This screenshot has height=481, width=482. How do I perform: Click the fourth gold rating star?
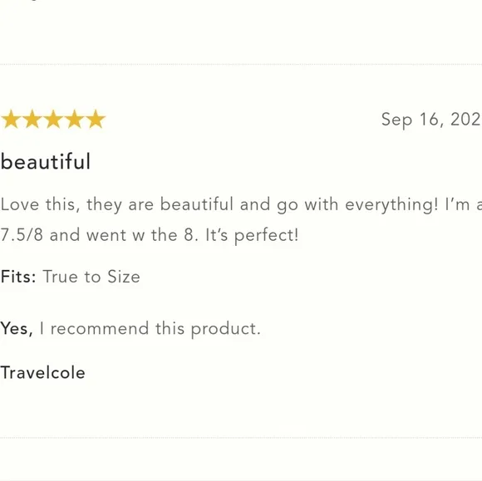tap(75, 119)
